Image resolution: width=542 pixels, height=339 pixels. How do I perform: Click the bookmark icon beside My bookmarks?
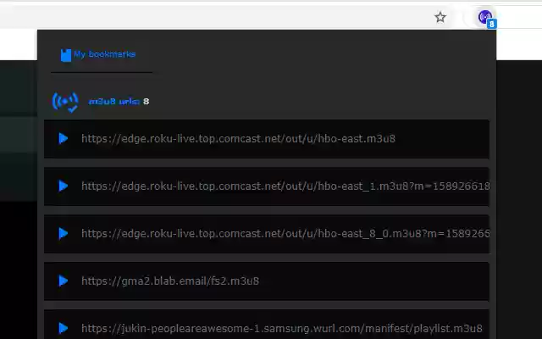click(x=66, y=54)
